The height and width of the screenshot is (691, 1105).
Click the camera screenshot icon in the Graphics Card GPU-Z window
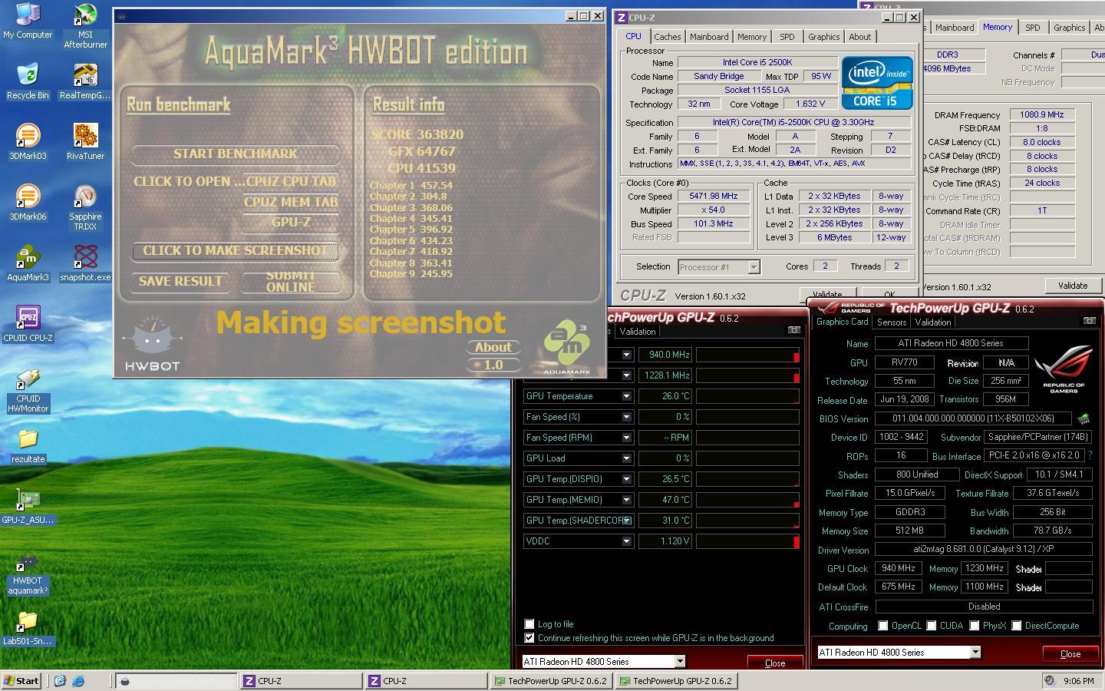1089,321
